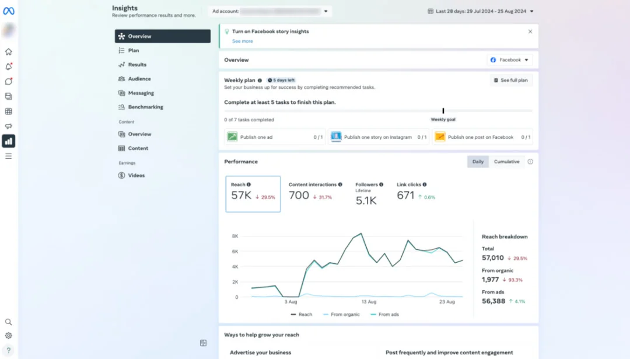Screen dimensions: 630x359
Task: Select the Followers metric
Action: click(x=369, y=194)
